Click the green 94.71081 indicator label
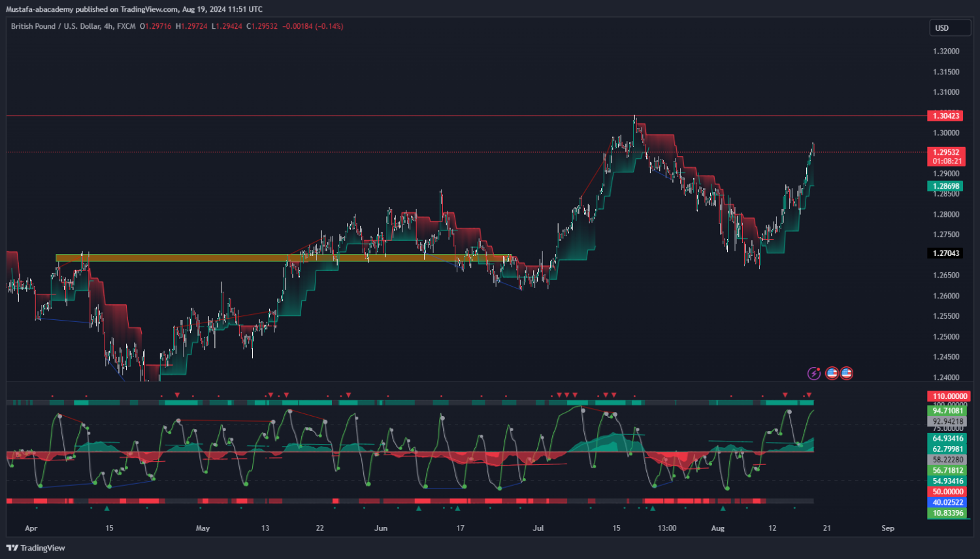Viewport: 980px width, 559px height. click(x=947, y=411)
